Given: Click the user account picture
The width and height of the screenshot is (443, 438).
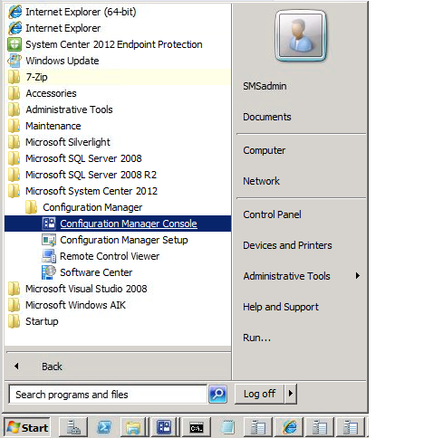Looking at the screenshot, I should pyautogui.click(x=301, y=35).
